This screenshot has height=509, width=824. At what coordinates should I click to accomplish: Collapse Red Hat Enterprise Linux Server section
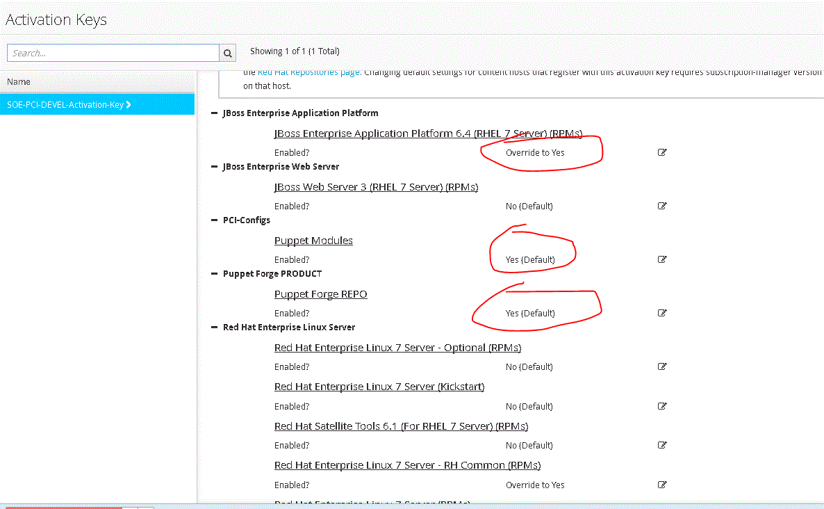click(x=215, y=328)
